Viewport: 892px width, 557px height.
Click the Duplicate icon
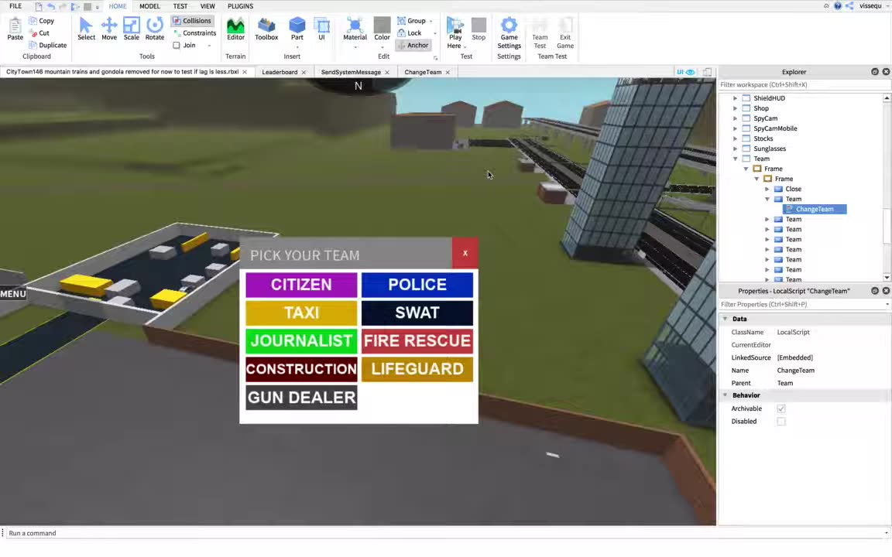[33, 45]
